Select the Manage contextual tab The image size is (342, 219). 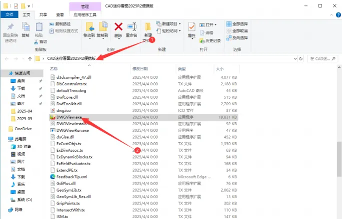tap(85, 6)
